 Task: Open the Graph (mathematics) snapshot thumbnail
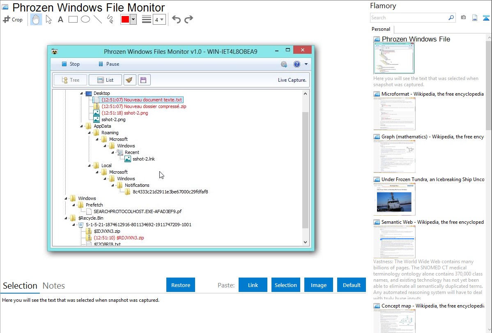click(394, 156)
